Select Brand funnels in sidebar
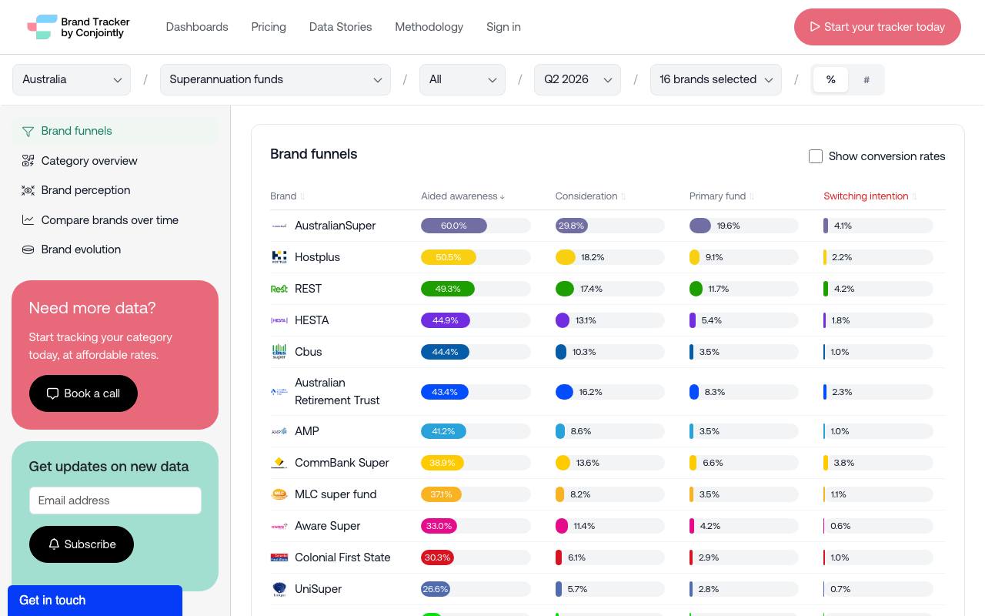The image size is (985, 616). (115, 131)
